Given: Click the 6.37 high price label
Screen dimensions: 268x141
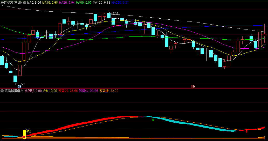Looking at the screenshot, I should pyautogui.click(x=115, y=14).
